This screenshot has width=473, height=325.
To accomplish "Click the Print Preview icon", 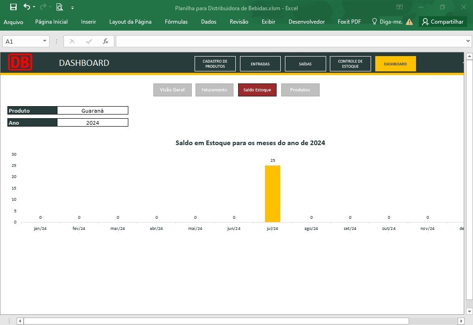I will pyautogui.click(x=59, y=7).
